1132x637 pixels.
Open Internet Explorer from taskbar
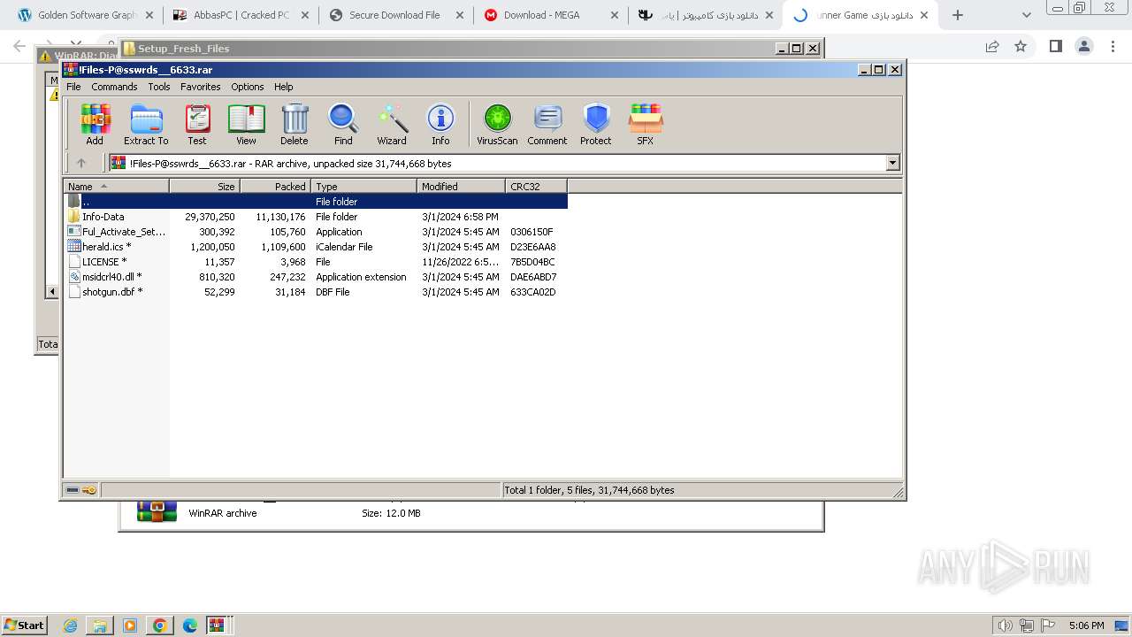click(71, 625)
